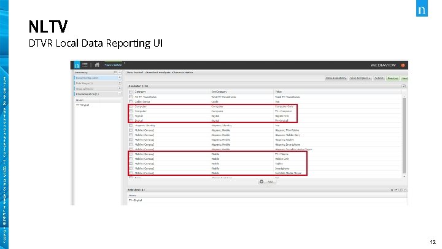Switch to the Report Builder tab
Image resolution: width=442 pixels, height=249 pixels.
point(114,65)
